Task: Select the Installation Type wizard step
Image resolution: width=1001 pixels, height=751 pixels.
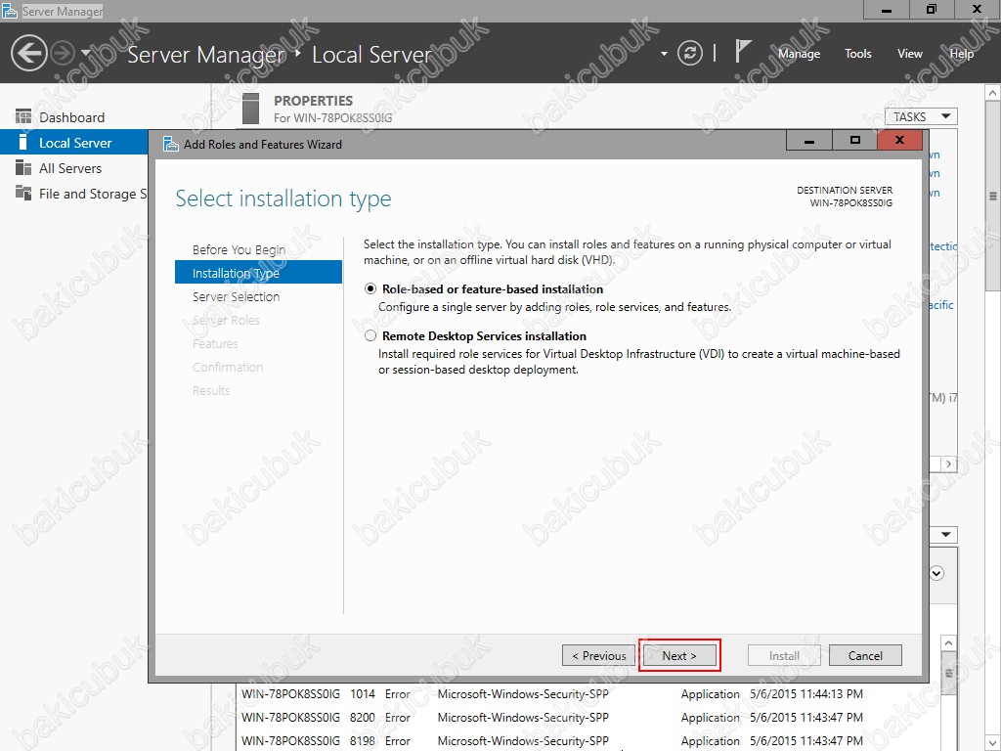Action: pyautogui.click(x=258, y=273)
